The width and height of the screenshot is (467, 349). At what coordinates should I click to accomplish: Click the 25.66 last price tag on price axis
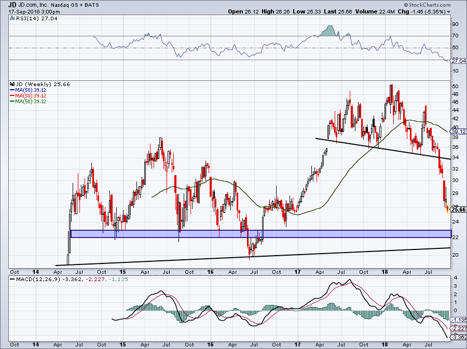[x=459, y=210]
